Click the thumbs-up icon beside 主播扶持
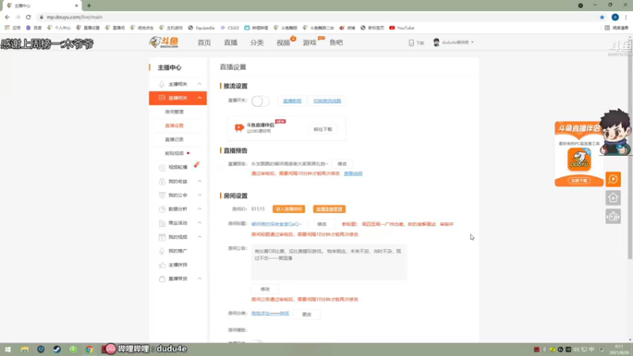Image resolution: width=633 pixels, height=356 pixels. [x=162, y=265]
